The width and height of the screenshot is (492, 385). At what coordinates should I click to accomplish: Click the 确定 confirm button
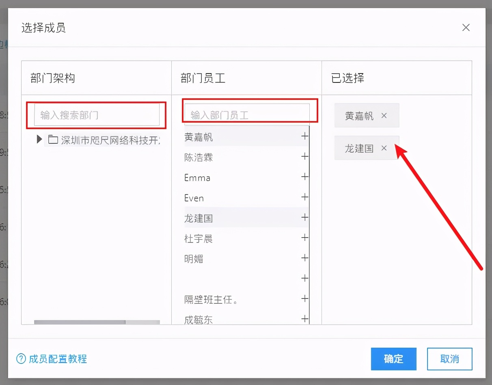393,359
